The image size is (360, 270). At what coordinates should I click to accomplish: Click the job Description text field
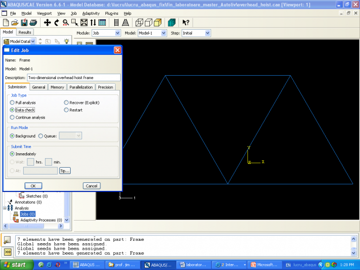coord(73,78)
